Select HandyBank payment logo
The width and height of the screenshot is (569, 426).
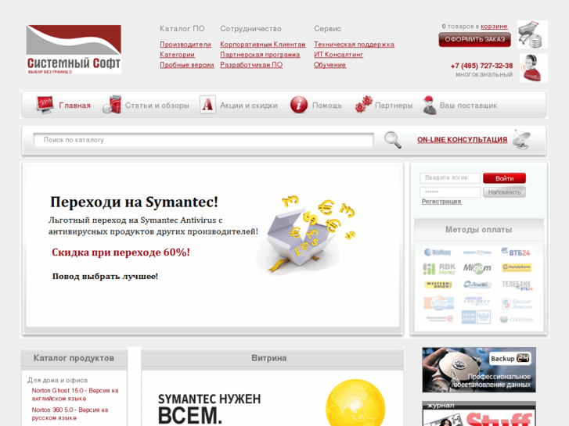point(517,268)
